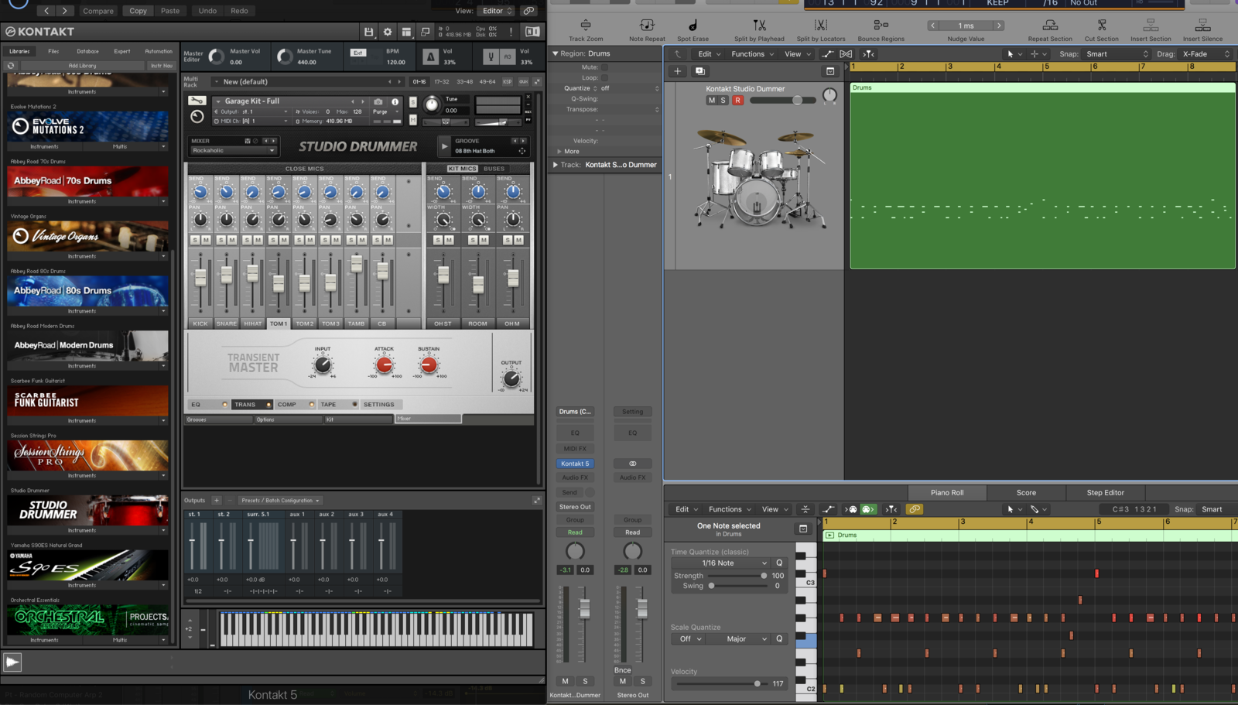Click the Compare button
Viewport: 1238px width, 705px height.
point(98,11)
